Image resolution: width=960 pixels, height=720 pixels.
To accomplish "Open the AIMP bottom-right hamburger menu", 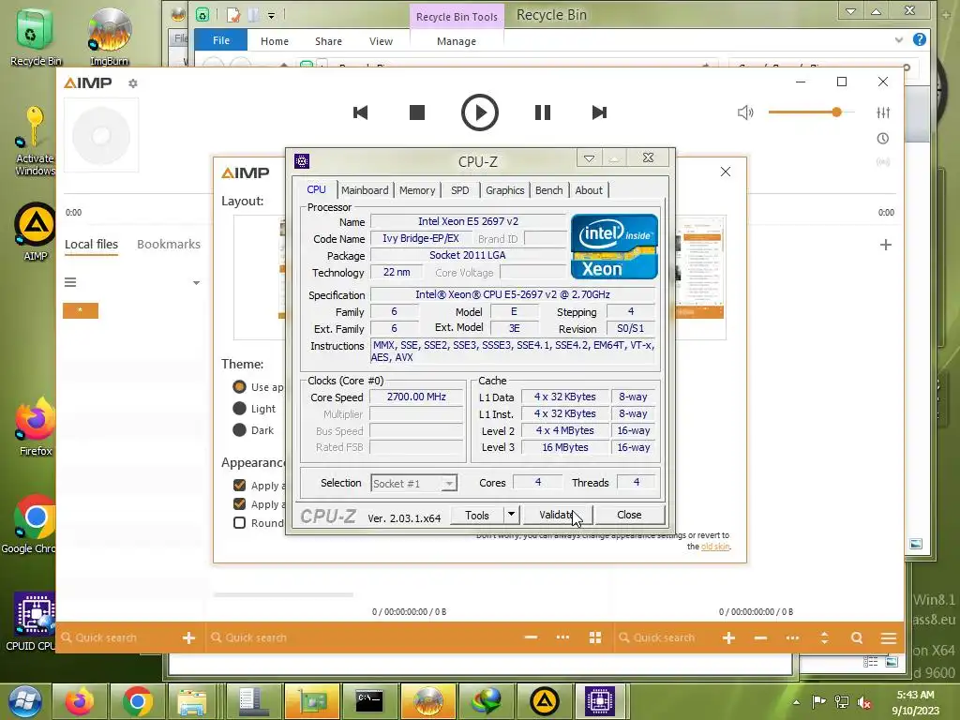I will point(889,638).
